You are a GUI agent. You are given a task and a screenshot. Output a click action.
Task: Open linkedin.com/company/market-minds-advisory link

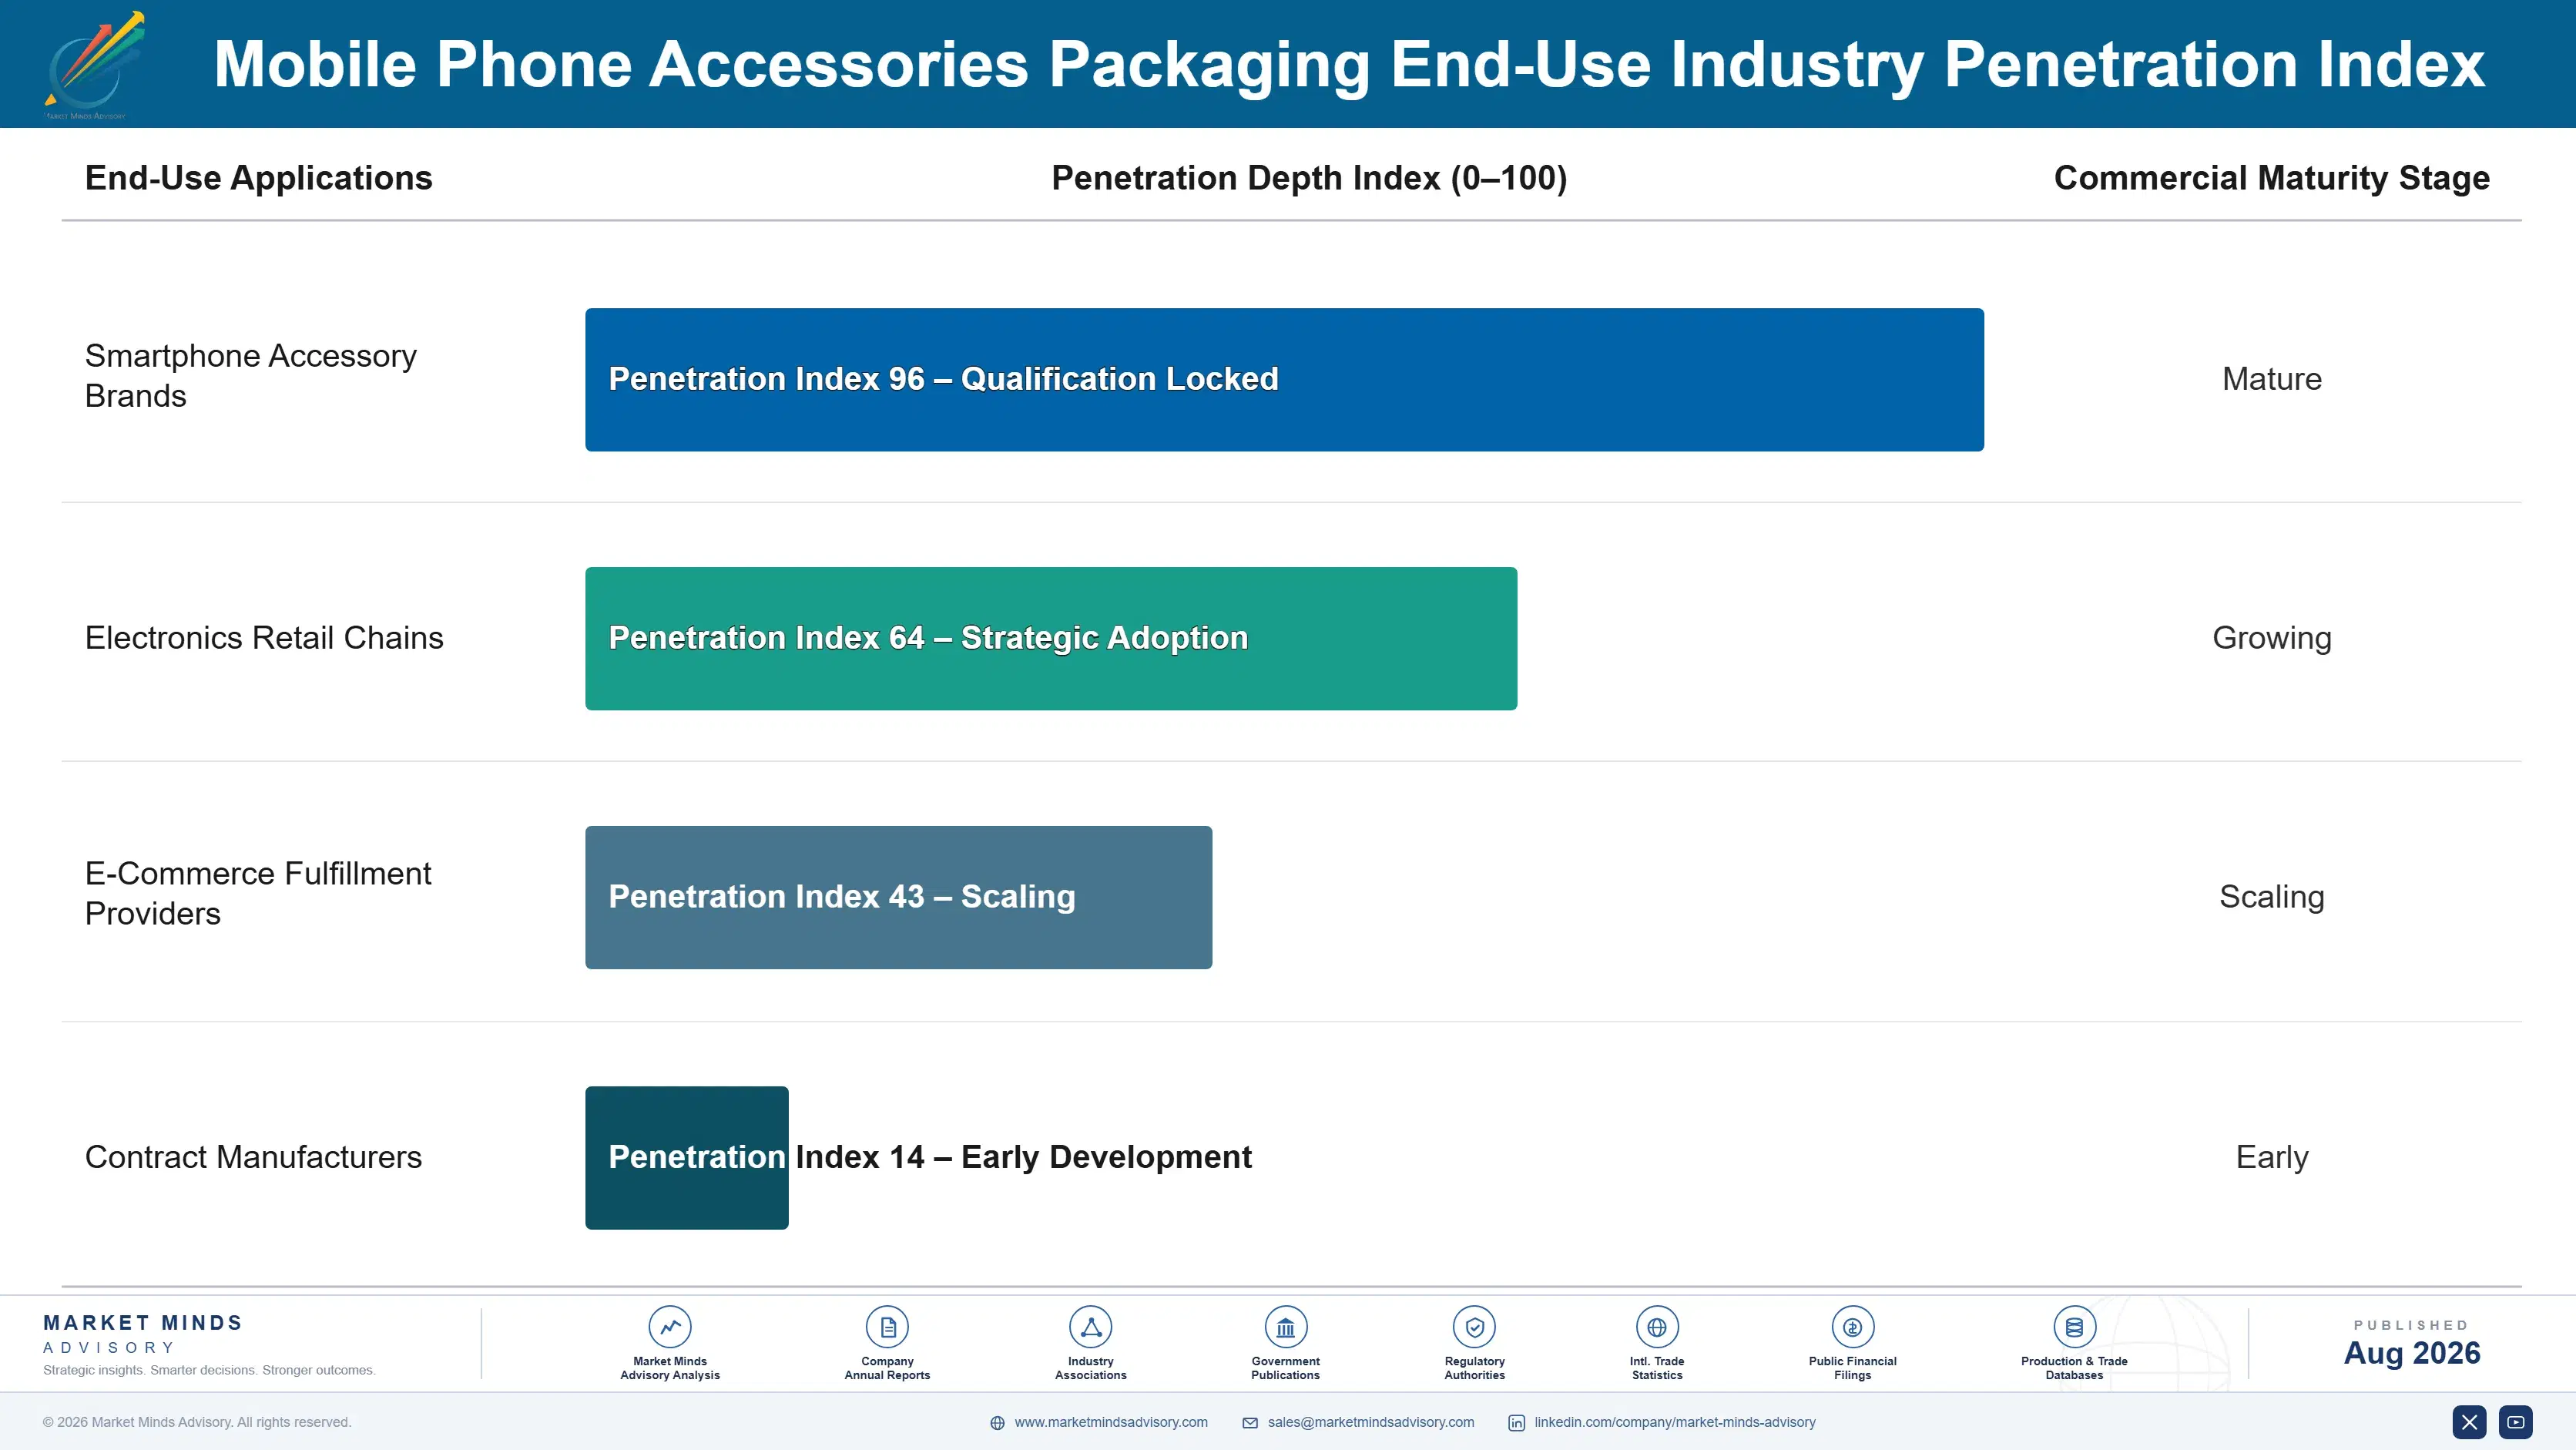1675,1422
